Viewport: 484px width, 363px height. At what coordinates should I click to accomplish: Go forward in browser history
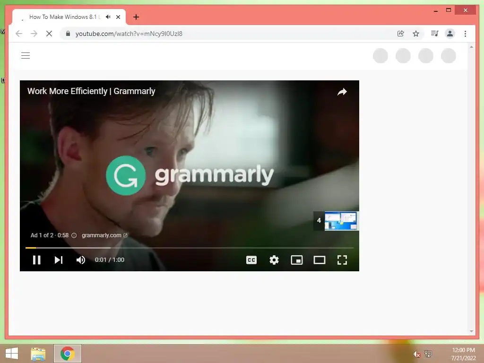pos(34,34)
